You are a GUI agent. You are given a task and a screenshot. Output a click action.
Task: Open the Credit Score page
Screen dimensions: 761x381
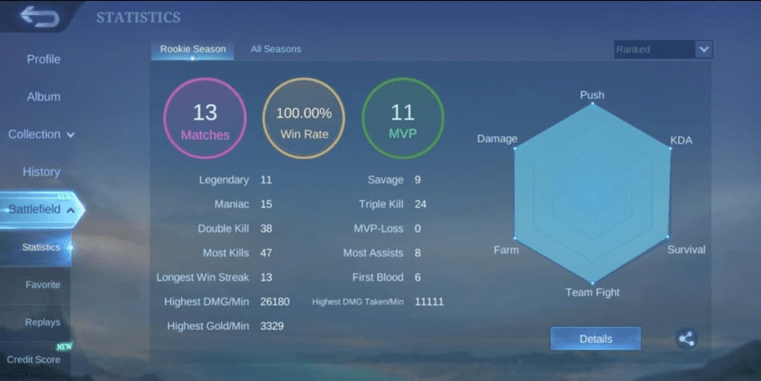34,360
